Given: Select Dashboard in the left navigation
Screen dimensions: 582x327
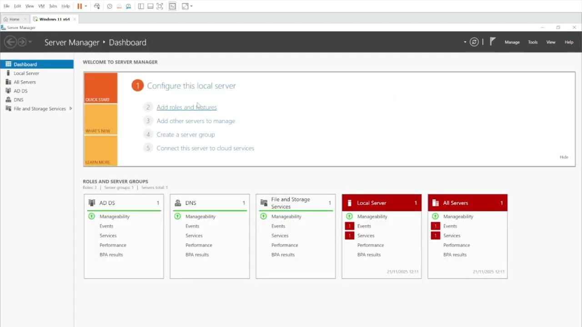Looking at the screenshot, I should [x=37, y=64].
